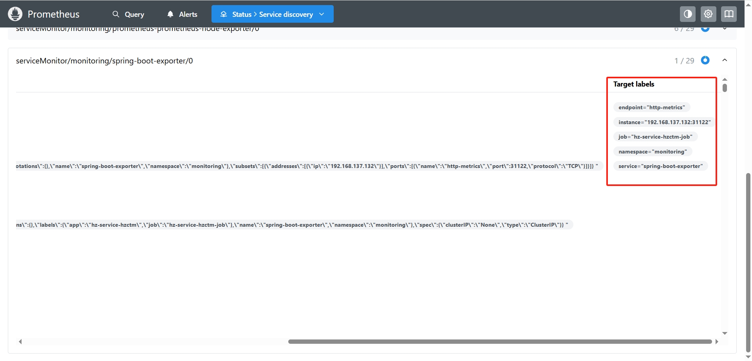
Task: Open the settings gear icon
Action: [708, 14]
